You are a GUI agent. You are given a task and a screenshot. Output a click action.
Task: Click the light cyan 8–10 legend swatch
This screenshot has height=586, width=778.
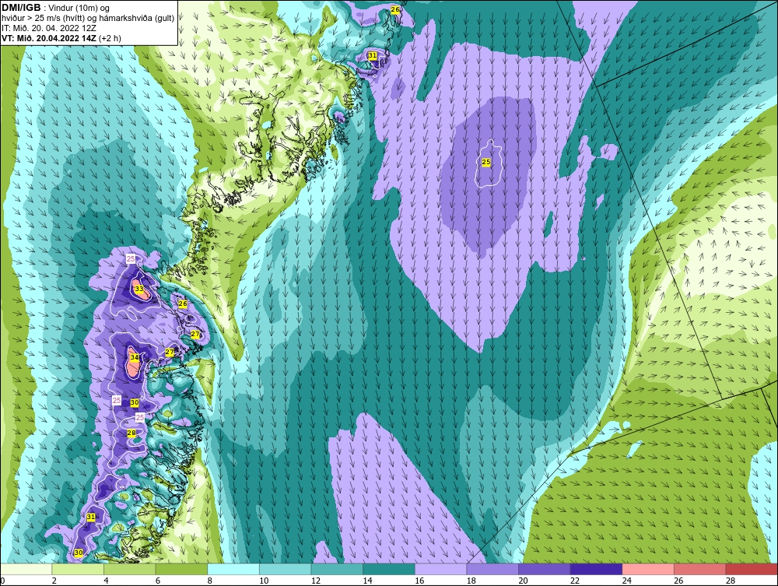(233, 569)
